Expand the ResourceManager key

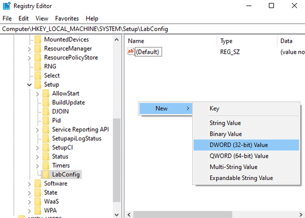pyautogui.click(x=29, y=49)
